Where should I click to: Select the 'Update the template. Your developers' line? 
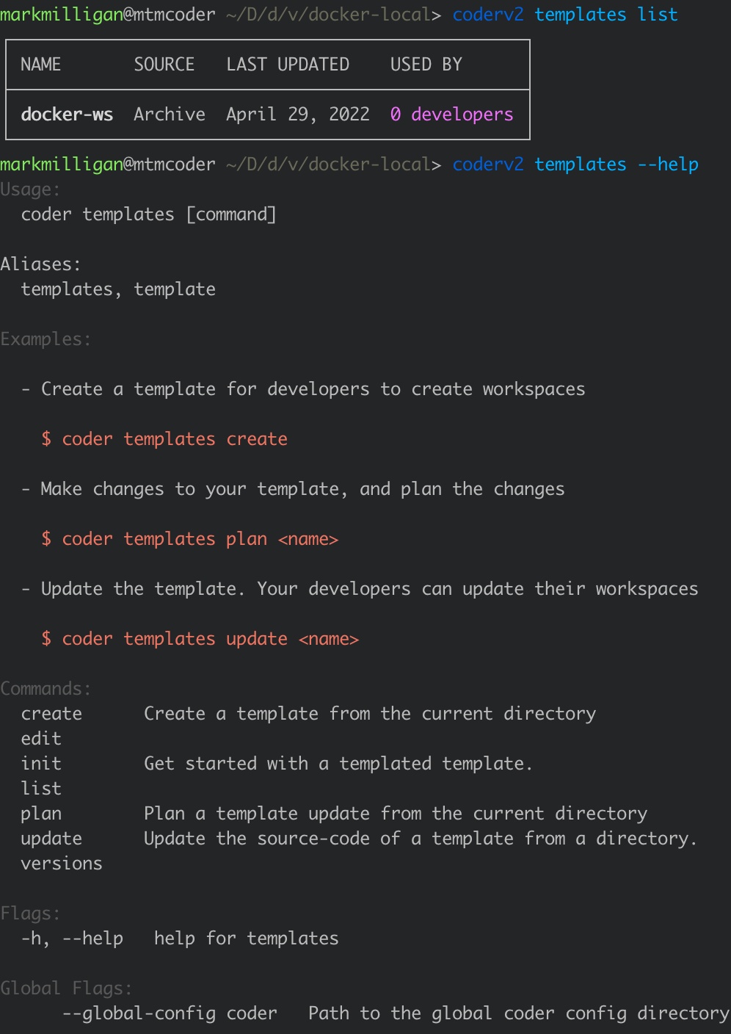click(x=370, y=589)
